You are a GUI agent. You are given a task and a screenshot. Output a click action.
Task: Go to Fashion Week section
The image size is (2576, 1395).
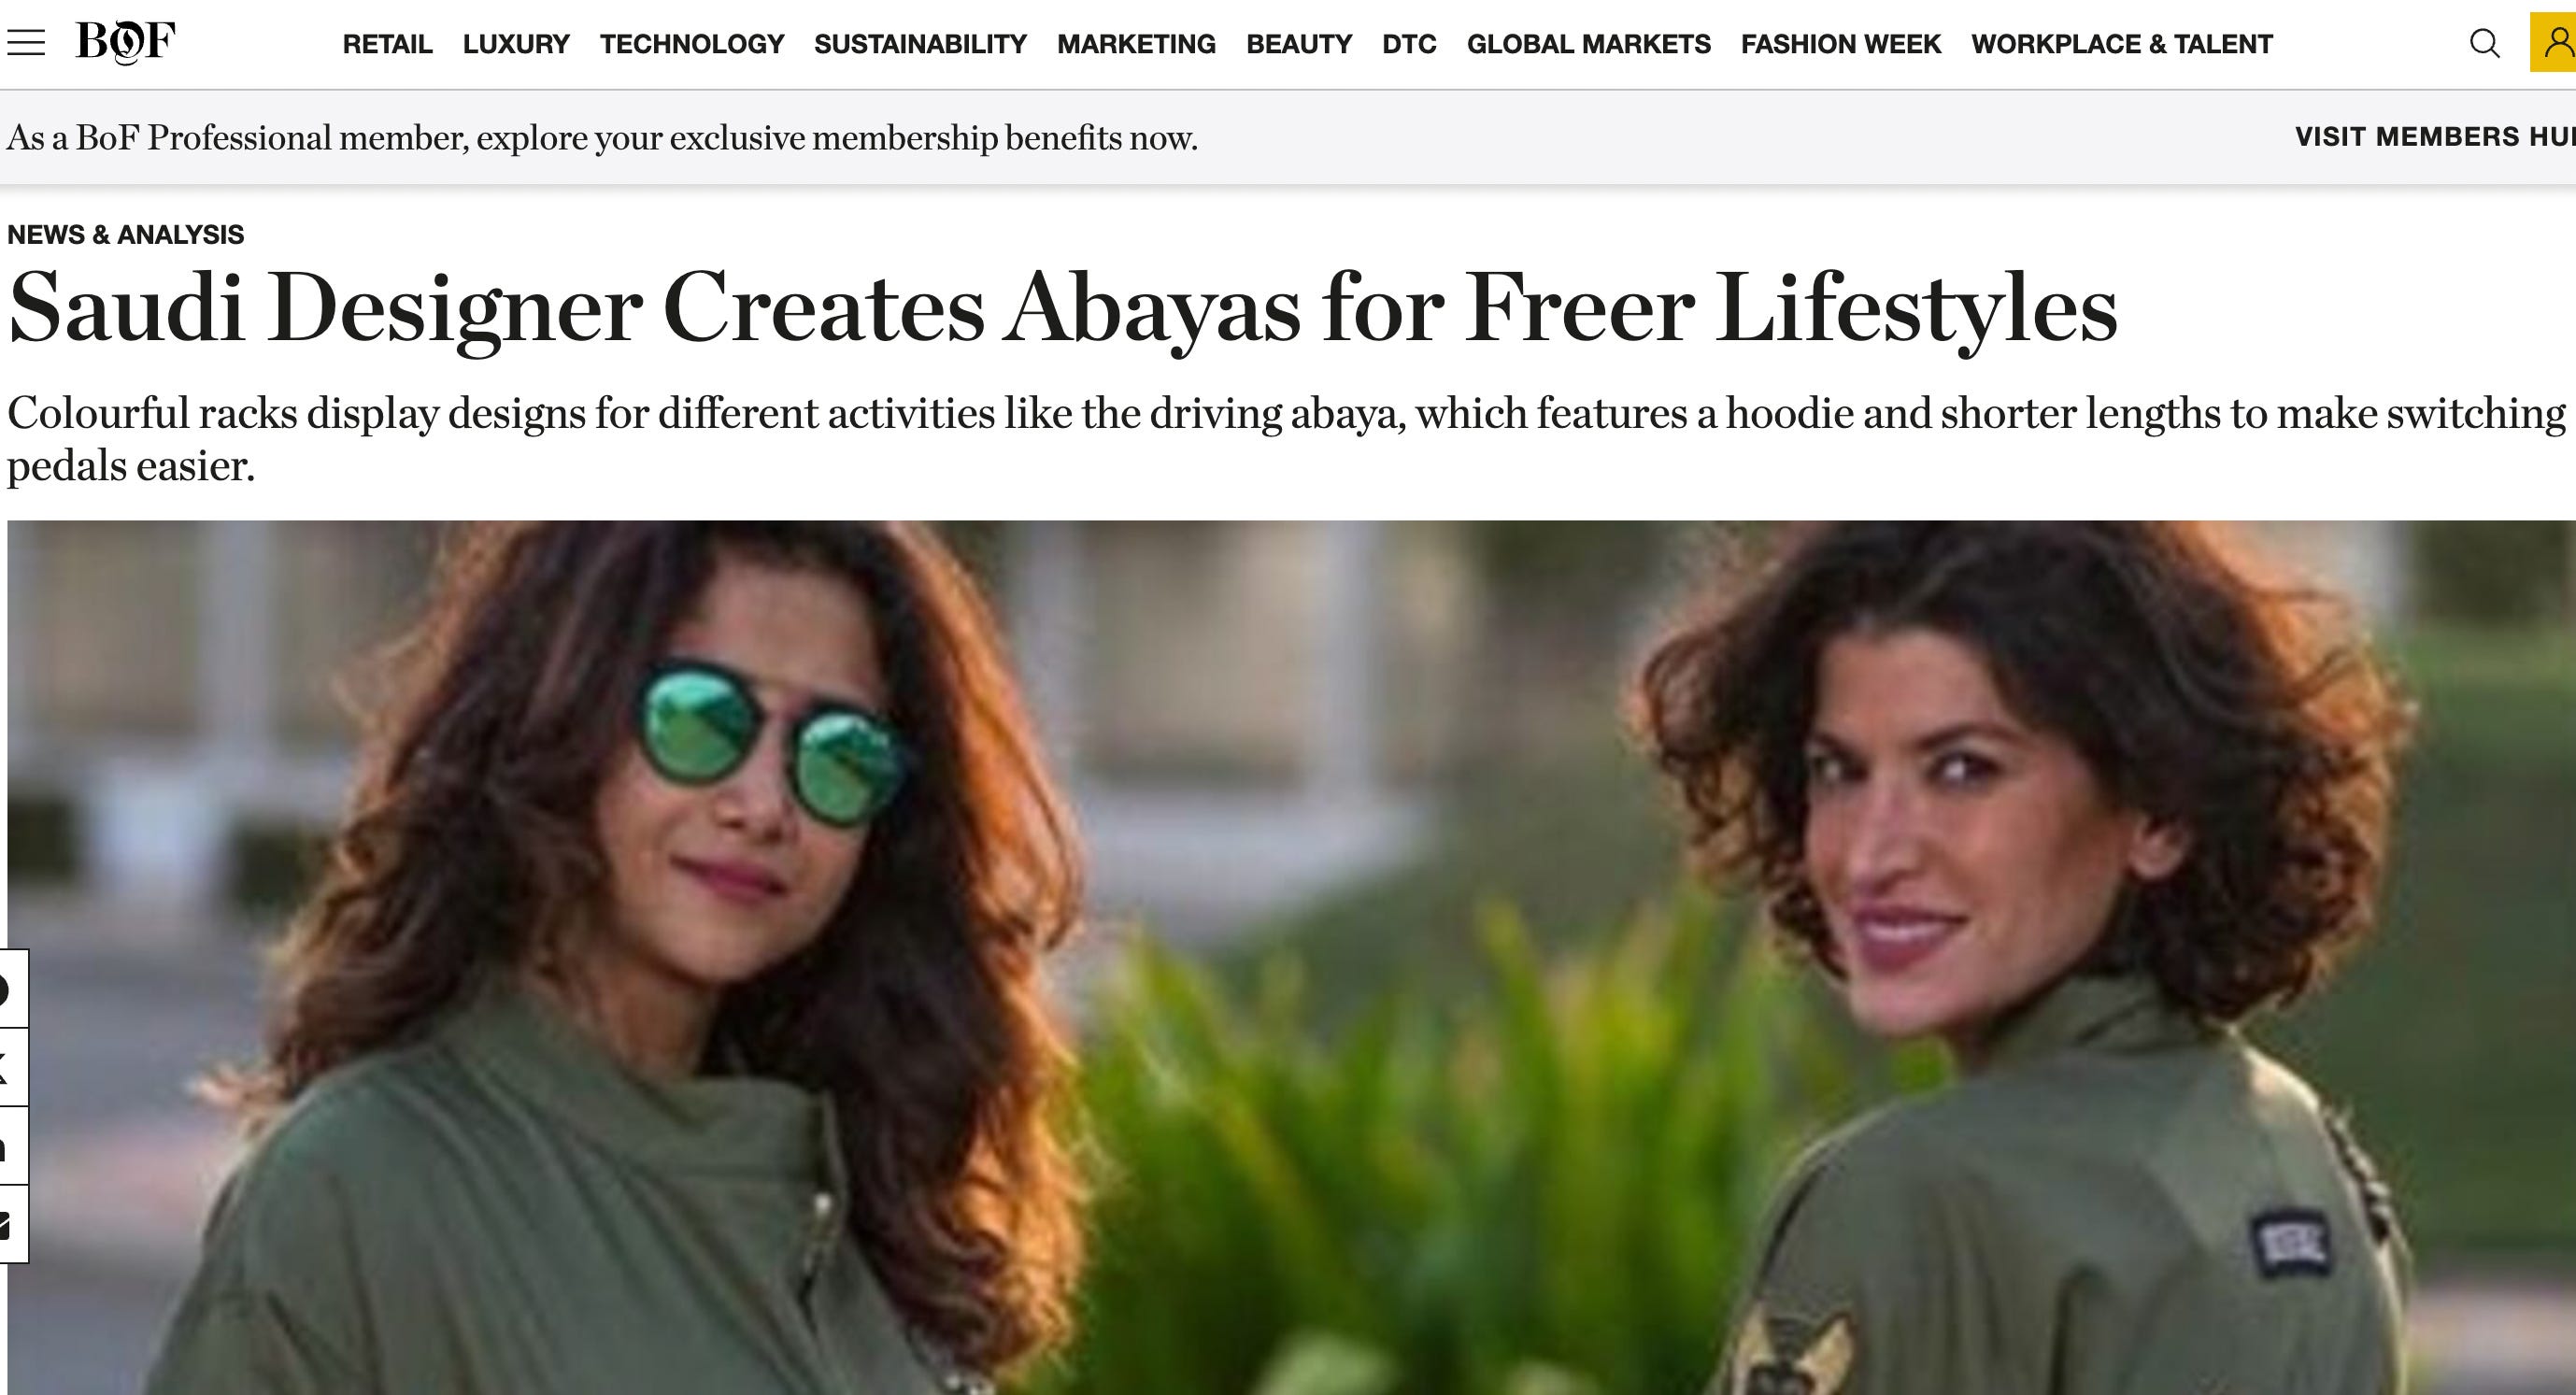pos(1840,44)
